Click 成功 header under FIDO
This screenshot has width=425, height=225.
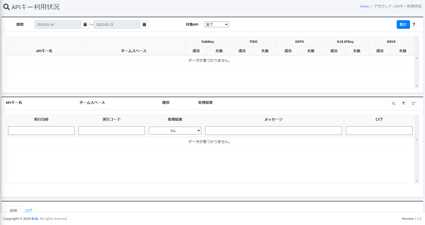242,51
